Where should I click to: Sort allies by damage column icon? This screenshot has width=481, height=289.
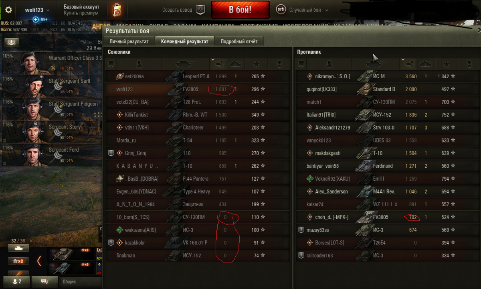tap(219, 64)
